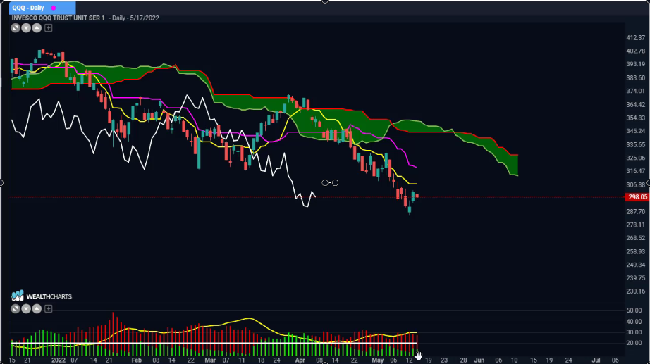
Task: Click the Apr label on the date axis
Action: point(300,360)
